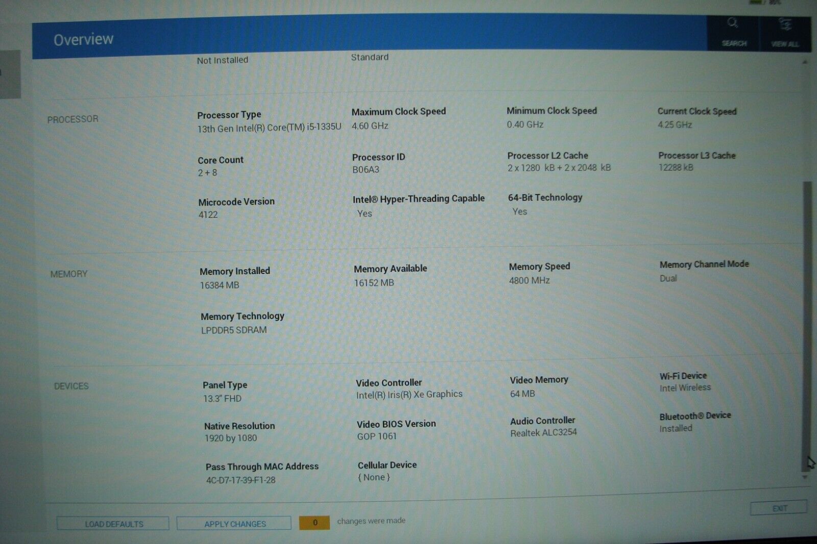Viewport: 817px width, 544px height.
Task: Click the processor type value i5-1335U
Action: 269,128
